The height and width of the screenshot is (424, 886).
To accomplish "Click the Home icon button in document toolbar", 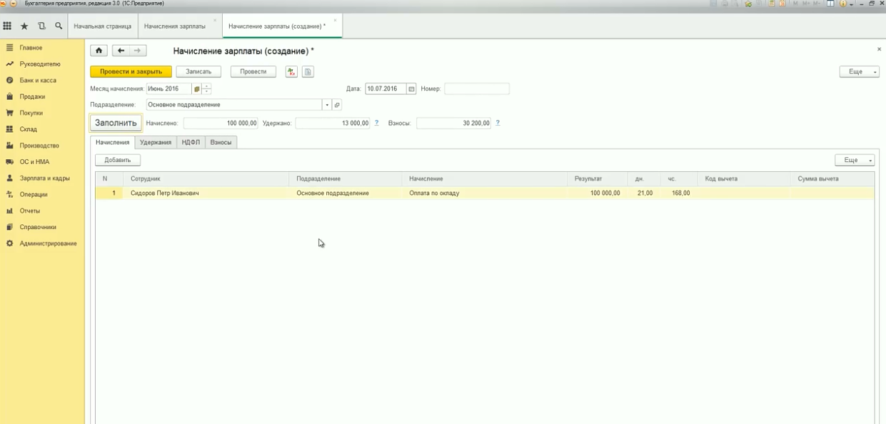I will pos(99,51).
